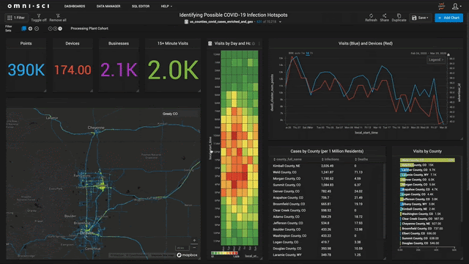Image resolution: width=469 pixels, height=264 pixels.
Task: Save the dashboard
Action: pos(420,18)
